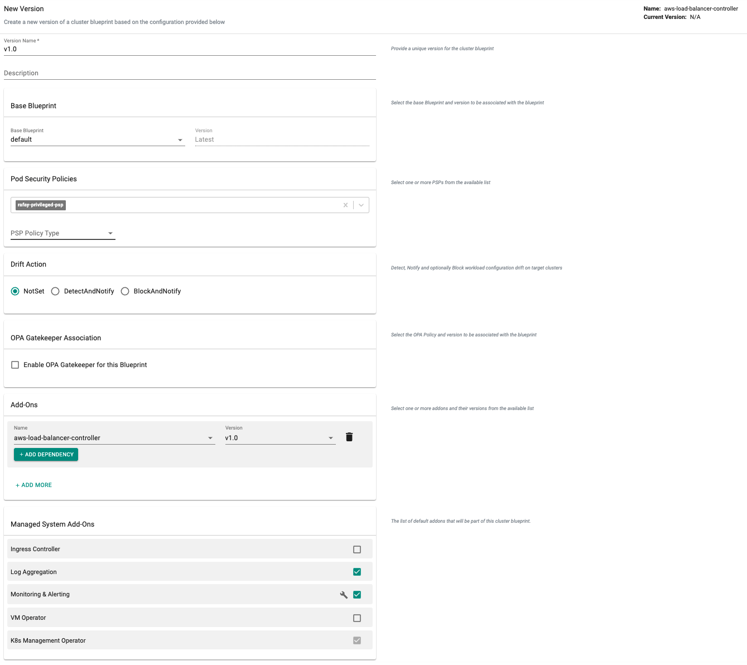Click the Monitoring & Alerting label
This screenshot has height=665, width=747.
[x=40, y=595]
